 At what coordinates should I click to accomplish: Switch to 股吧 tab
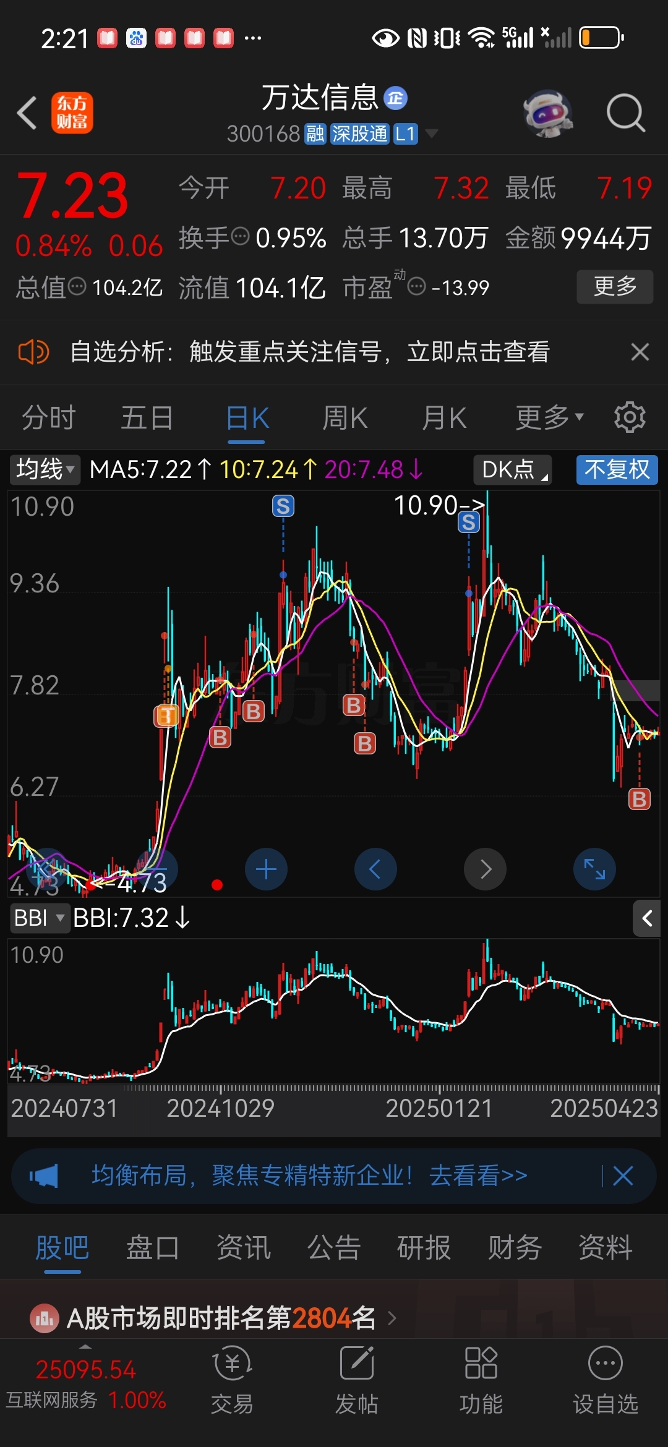point(62,1247)
